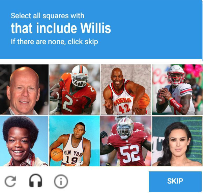Select the Hawks 42 basketball player tile
The height and width of the screenshot is (193, 203).
pyautogui.click(x=126, y=89)
